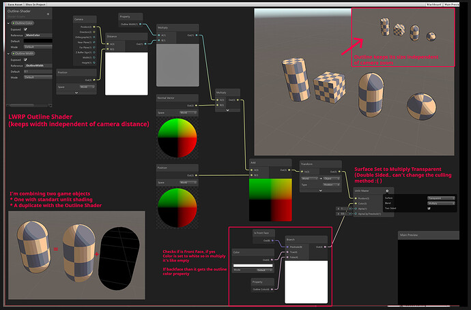Toggle Exposed checkbox under Outline Width
The width and height of the screenshot is (471, 310).
pos(25,60)
